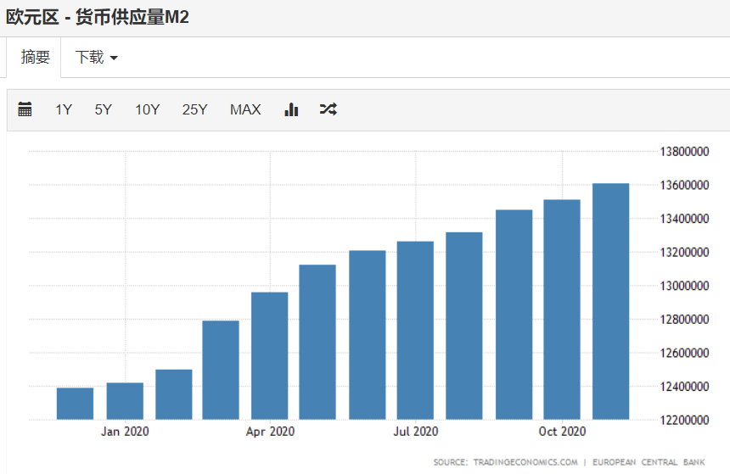Click the 13400000 axis label
The width and height of the screenshot is (730, 474).
coord(684,219)
